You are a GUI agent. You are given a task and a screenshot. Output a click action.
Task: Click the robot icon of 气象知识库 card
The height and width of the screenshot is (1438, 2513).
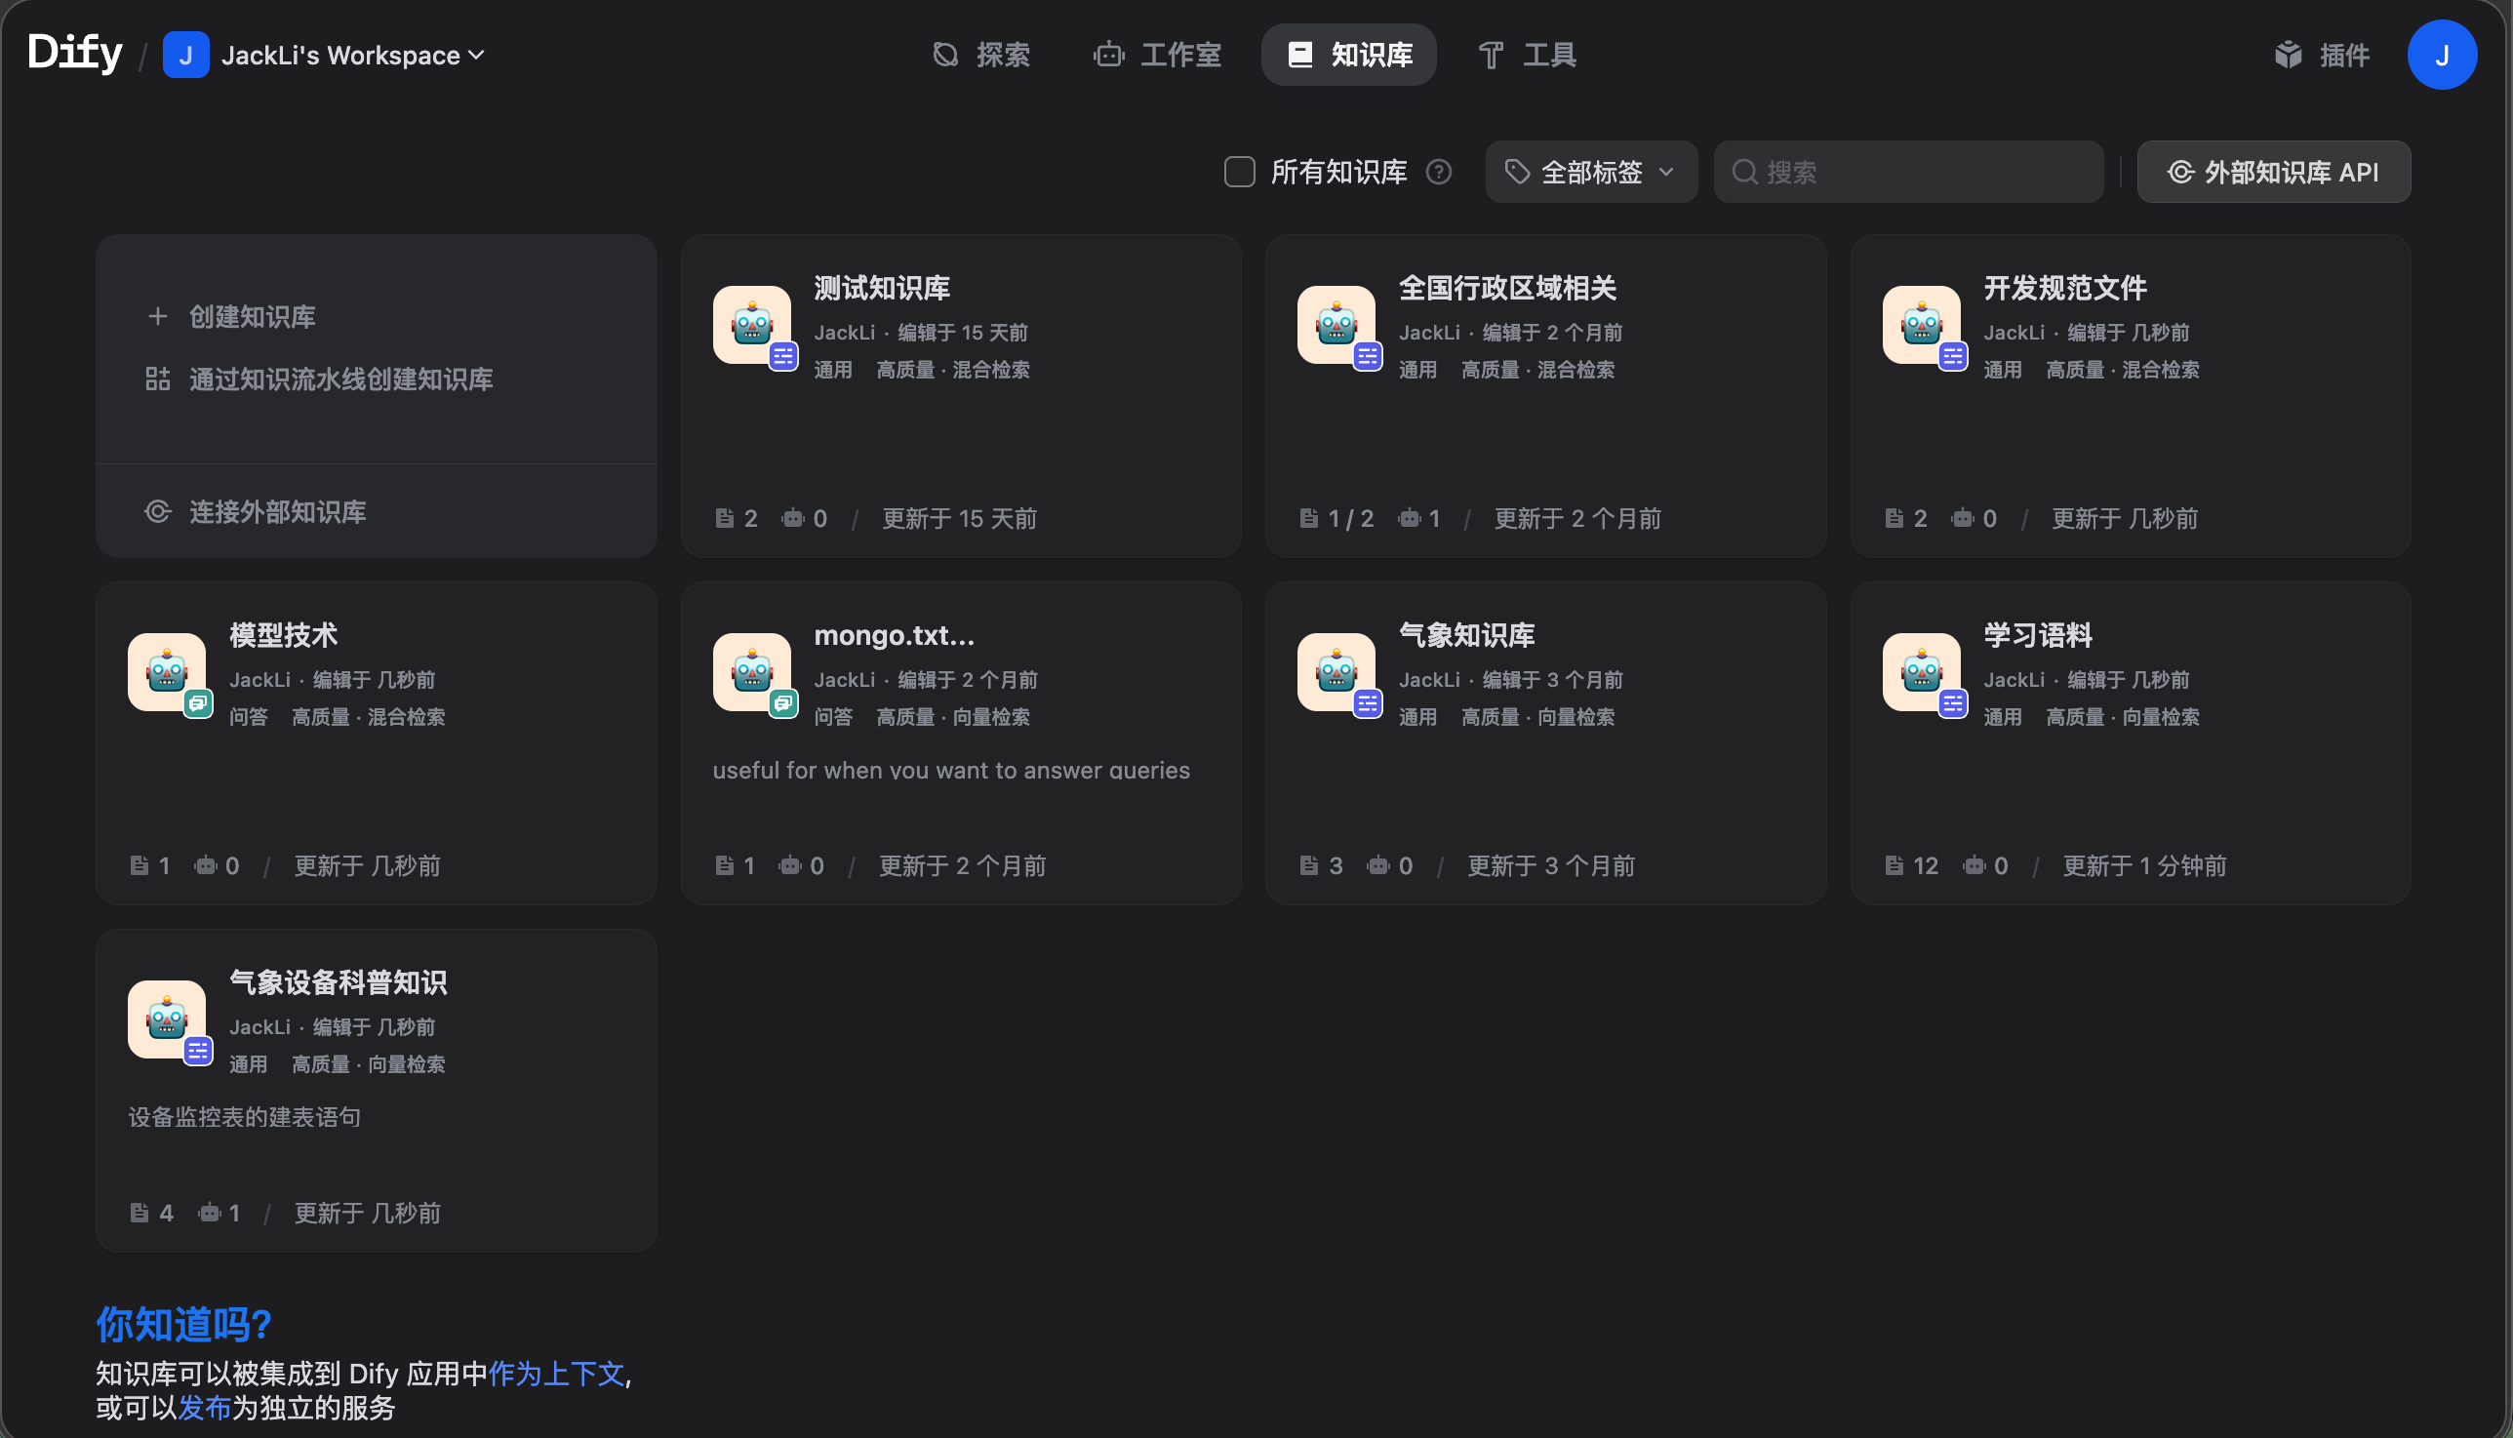(1336, 672)
